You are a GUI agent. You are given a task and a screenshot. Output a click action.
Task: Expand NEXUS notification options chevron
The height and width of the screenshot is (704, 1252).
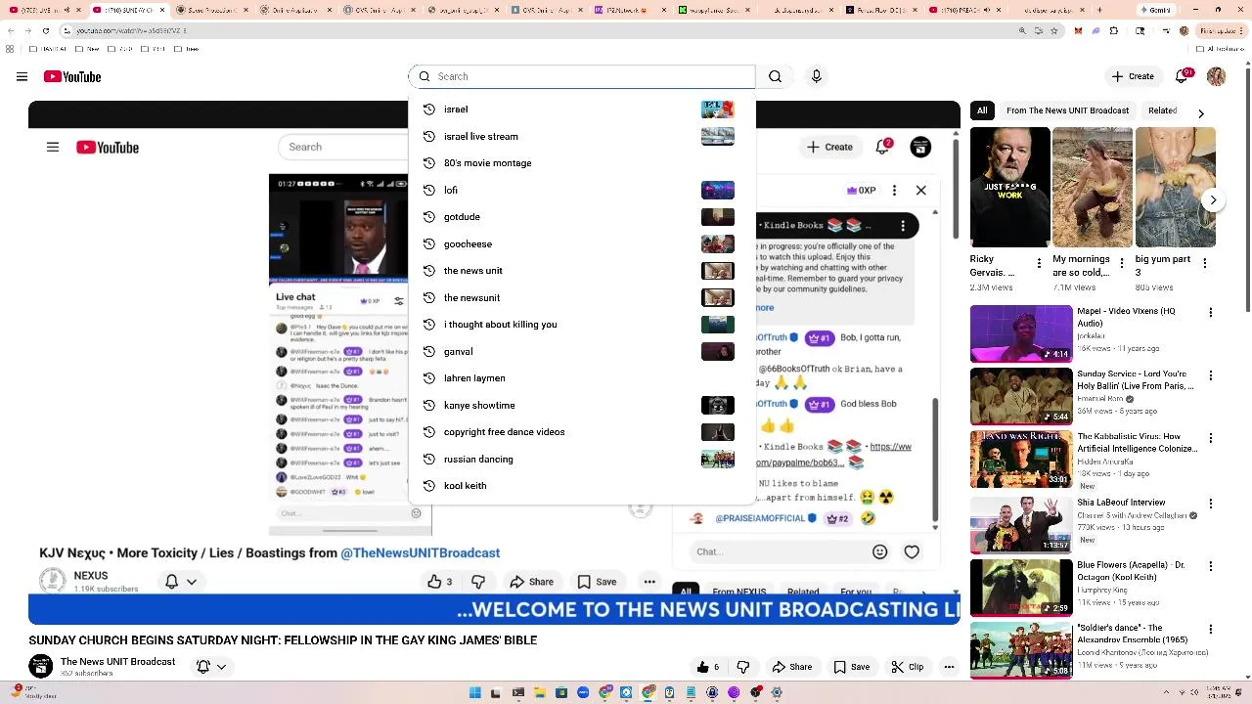click(192, 582)
